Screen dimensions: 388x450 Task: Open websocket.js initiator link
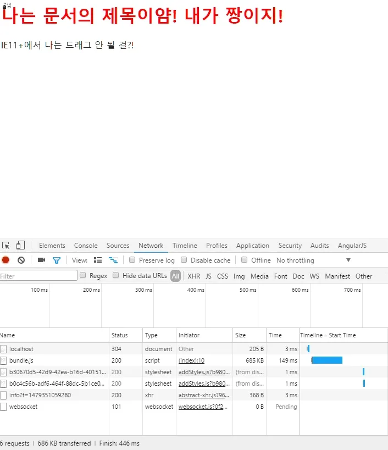[203, 407]
